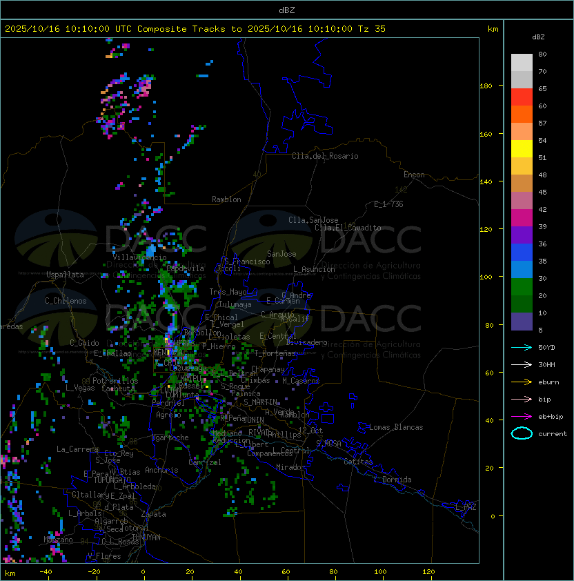Click the 'Tulumaya' place label
Viewport: 574px width, 581px height.
click(235, 304)
